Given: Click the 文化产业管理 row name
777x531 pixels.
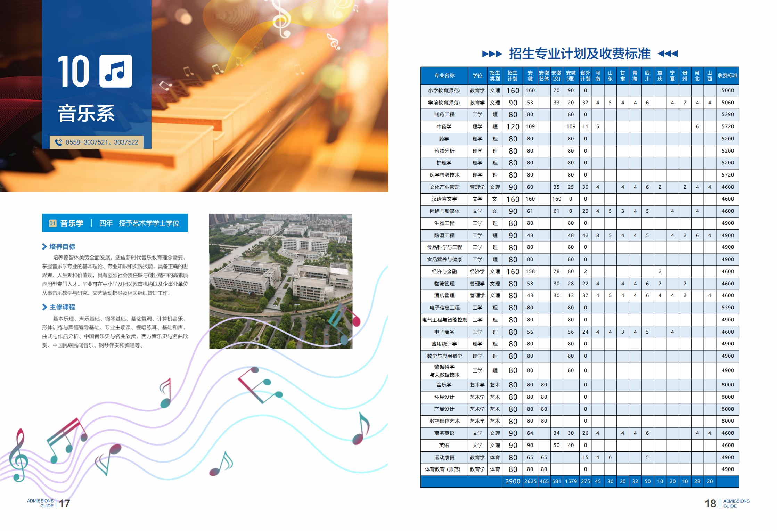Looking at the screenshot, I should [444, 187].
